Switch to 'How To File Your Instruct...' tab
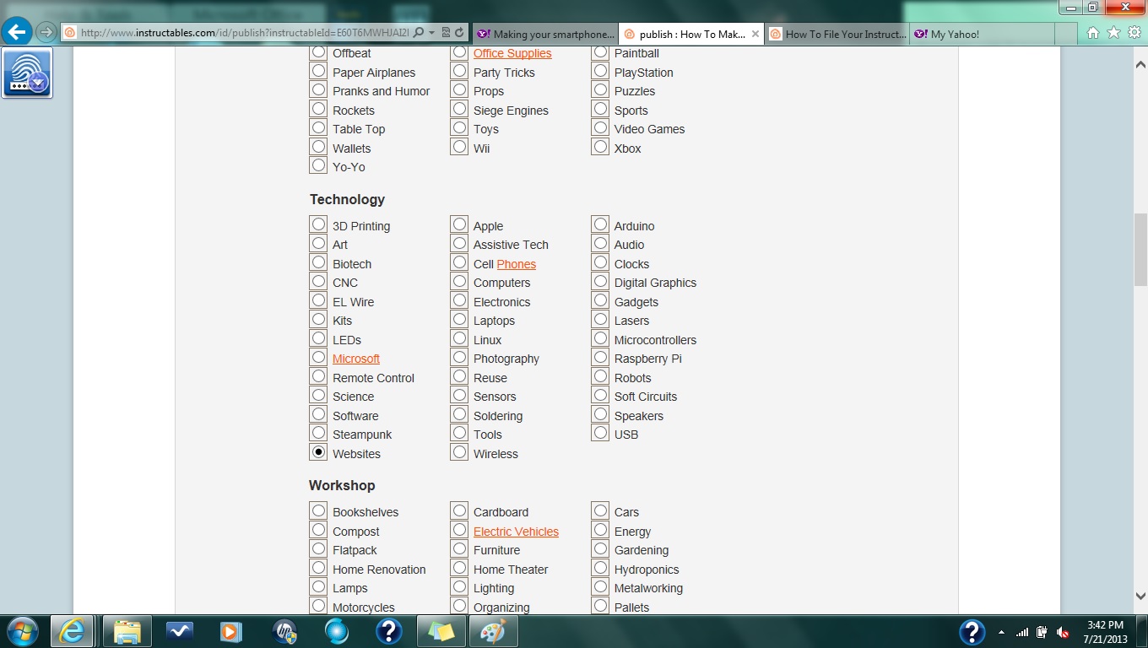This screenshot has height=648, width=1148. [837, 34]
